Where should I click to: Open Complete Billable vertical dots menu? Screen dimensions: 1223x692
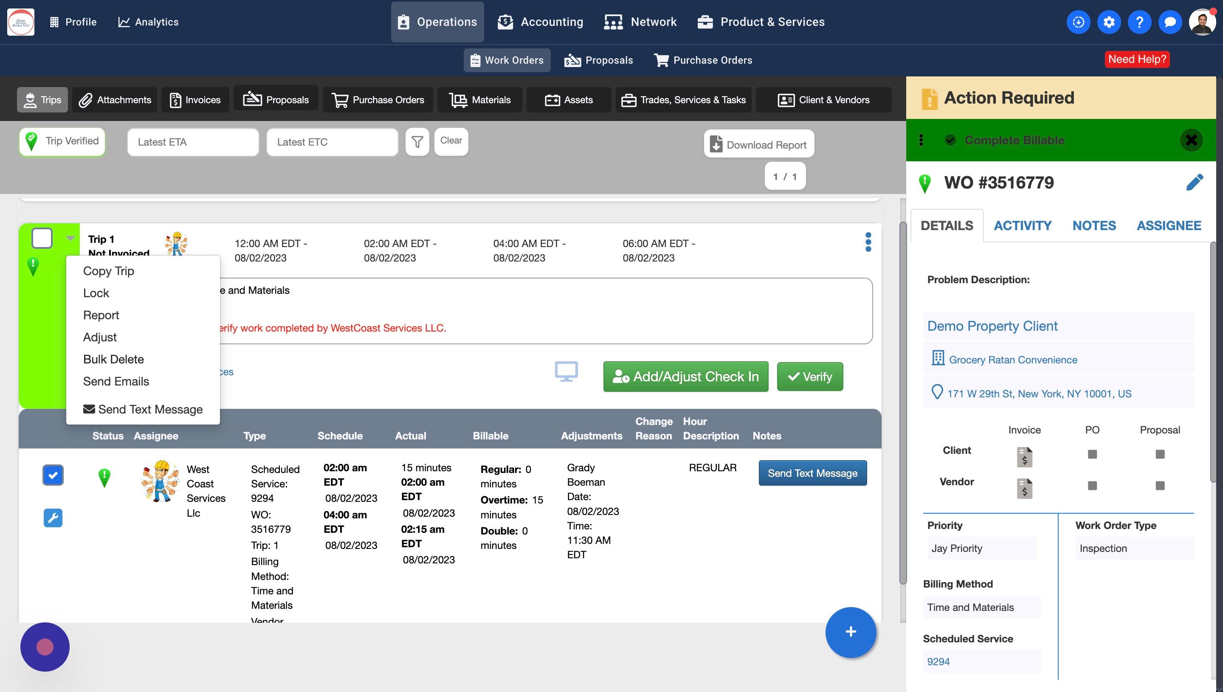point(921,140)
